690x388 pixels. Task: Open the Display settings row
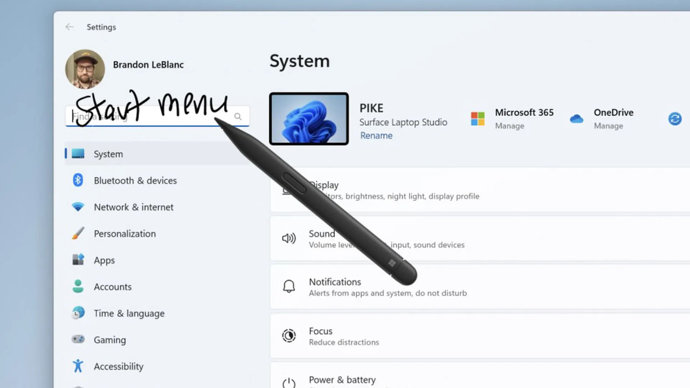pos(480,190)
